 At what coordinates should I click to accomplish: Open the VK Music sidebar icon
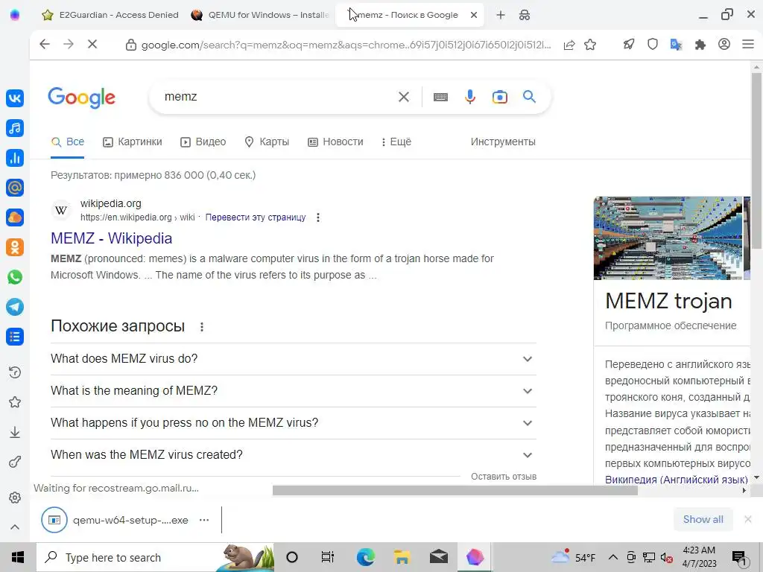point(15,128)
